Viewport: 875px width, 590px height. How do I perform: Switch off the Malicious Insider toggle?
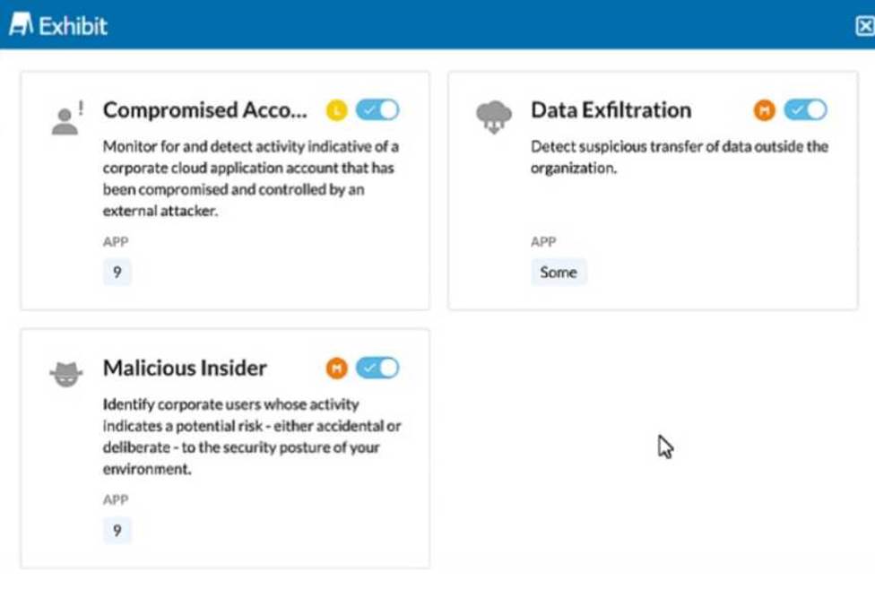(377, 368)
